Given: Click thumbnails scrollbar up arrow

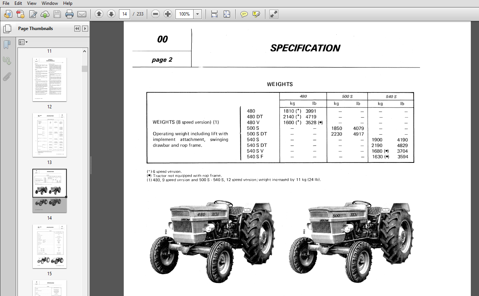Looking at the screenshot, I should click(x=85, y=51).
